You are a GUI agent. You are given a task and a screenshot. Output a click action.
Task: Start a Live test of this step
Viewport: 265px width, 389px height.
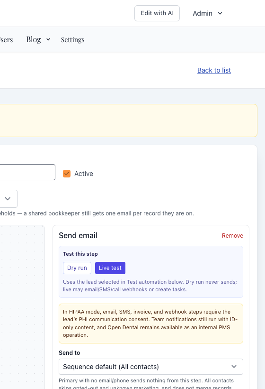[x=110, y=268]
